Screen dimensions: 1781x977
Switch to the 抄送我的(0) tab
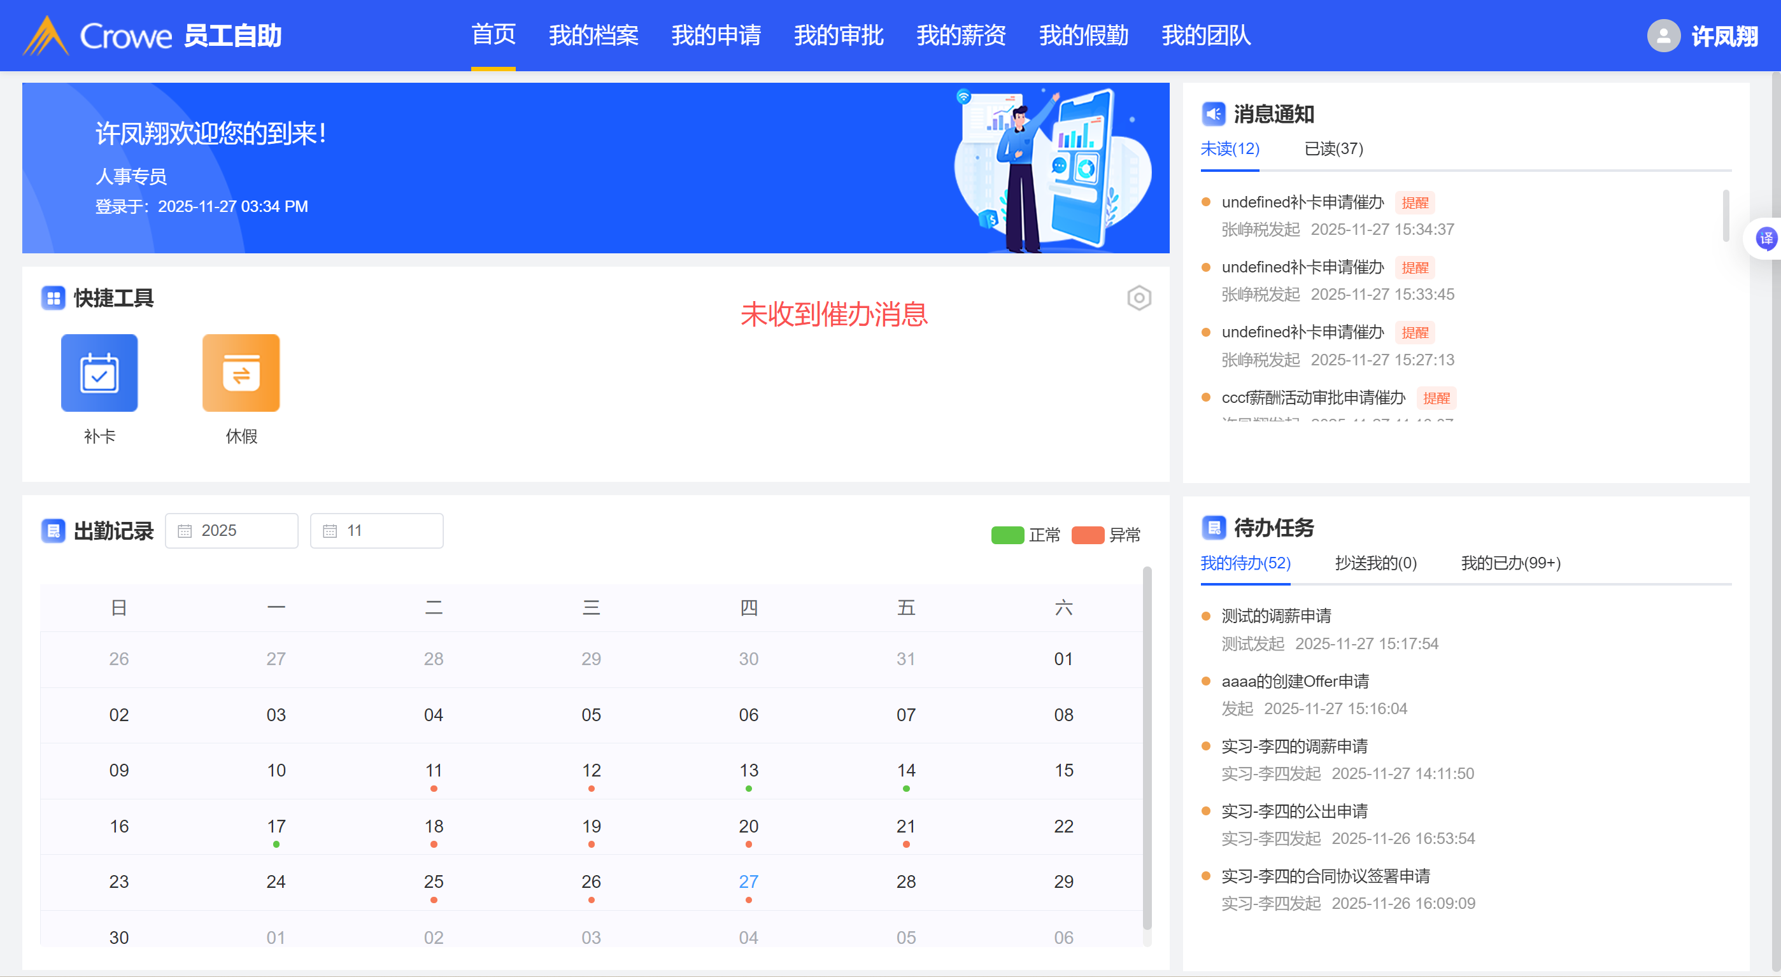pos(1375,563)
